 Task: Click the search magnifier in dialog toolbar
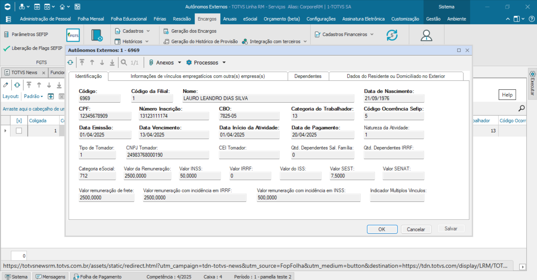124,63
